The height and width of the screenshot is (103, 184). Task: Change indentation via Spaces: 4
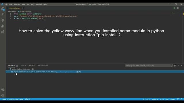point(155,99)
